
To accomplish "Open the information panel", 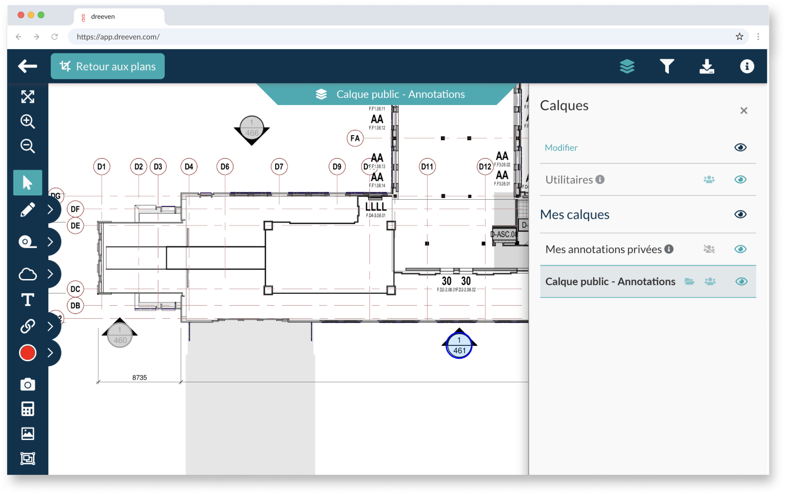I will (x=746, y=66).
